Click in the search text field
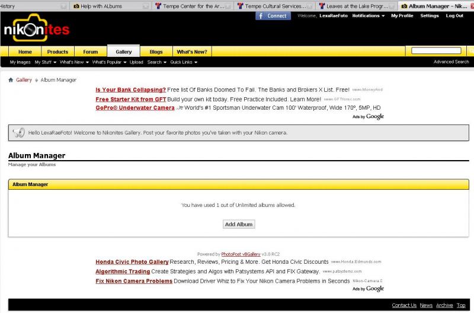The width and height of the screenshot is (474, 313). point(436,51)
